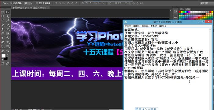
Task: Select the Pen tool
Action: pos(2,42)
